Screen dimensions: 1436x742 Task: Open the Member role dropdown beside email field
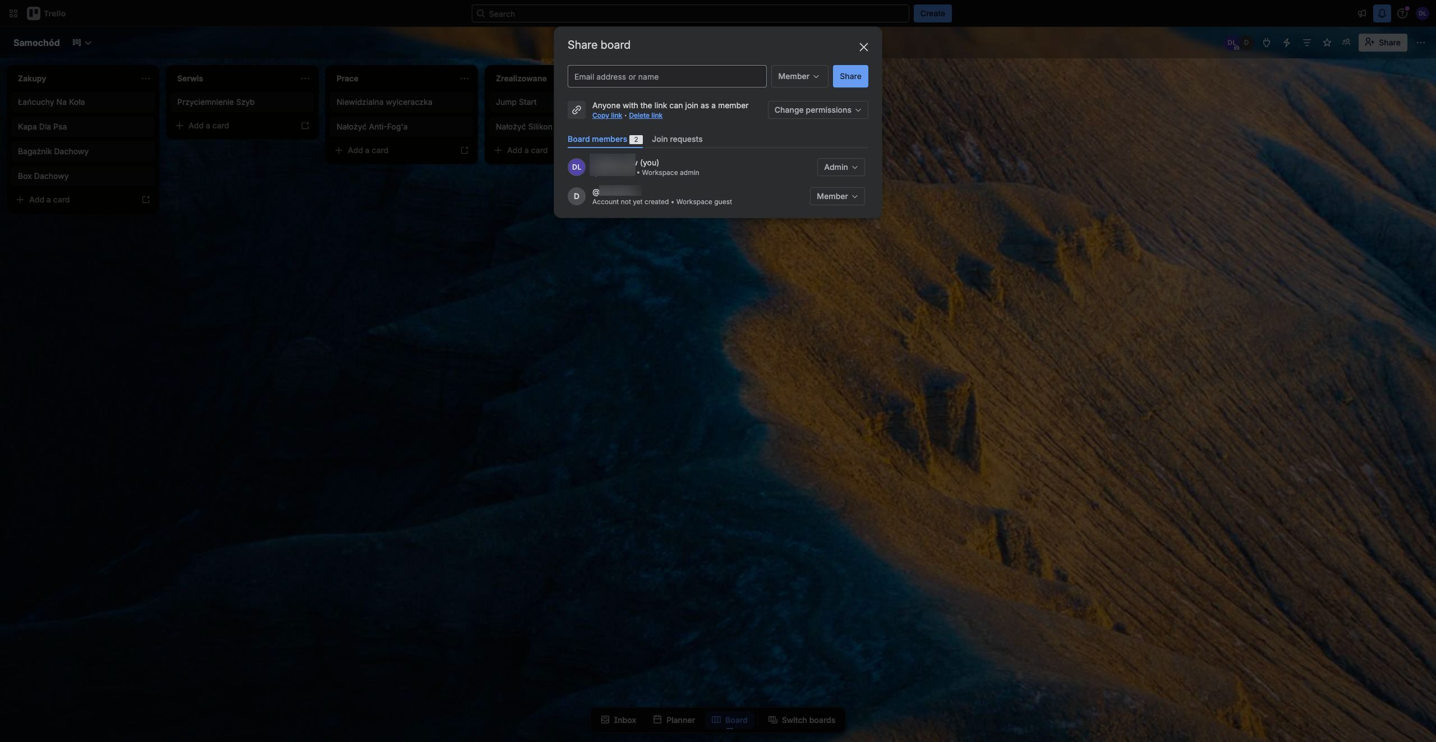799,76
